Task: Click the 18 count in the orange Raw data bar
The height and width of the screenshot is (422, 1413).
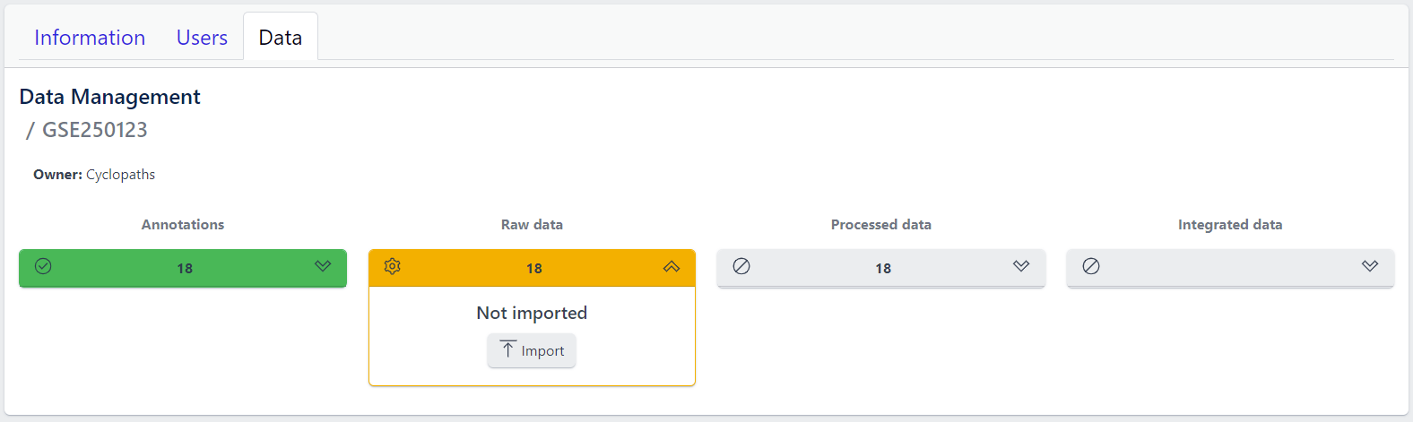Action: (534, 268)
